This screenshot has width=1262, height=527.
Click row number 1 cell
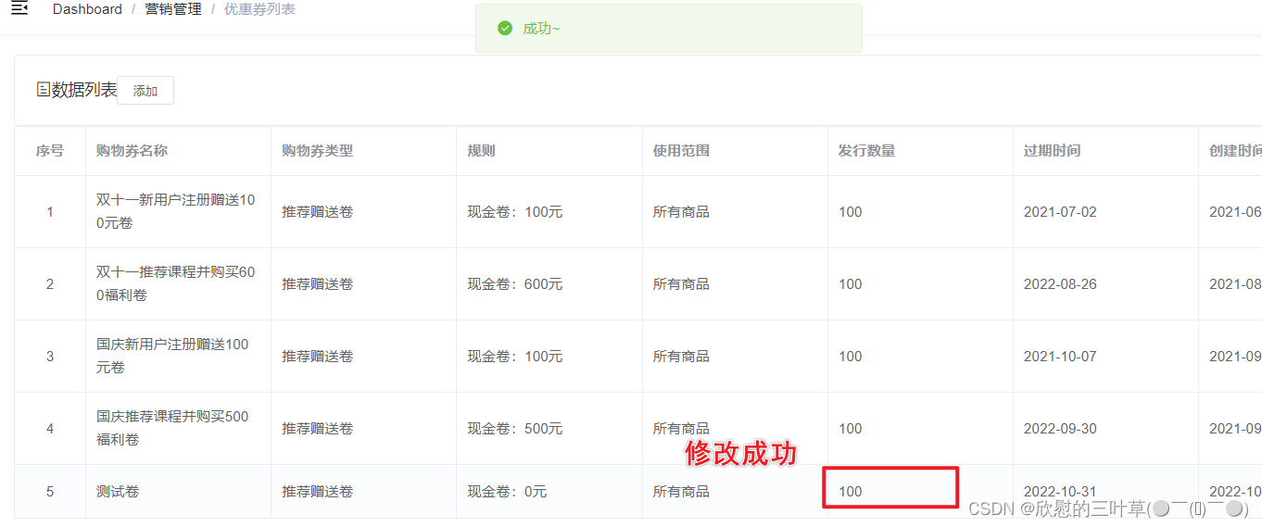[x=50, y=212]
